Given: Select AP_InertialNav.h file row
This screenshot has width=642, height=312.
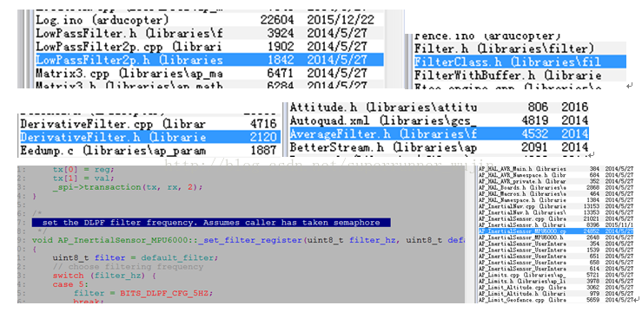Looking at the screenshot, I should tap(556, 212).
